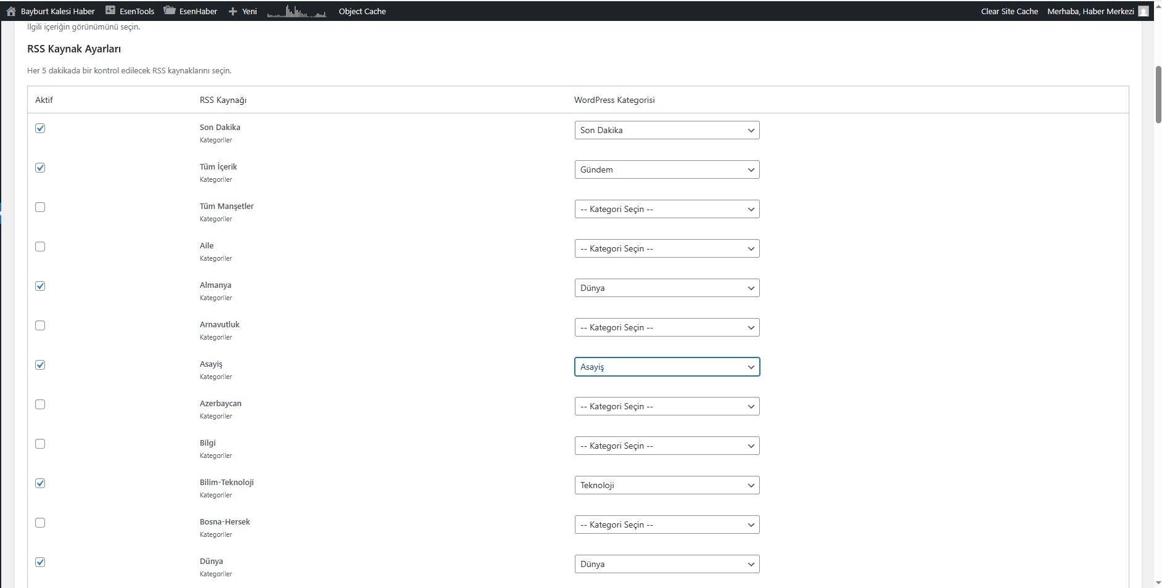
Task: Click the Tüm İçerik source name
Action: pyautogui.click(x=218, y=166)
